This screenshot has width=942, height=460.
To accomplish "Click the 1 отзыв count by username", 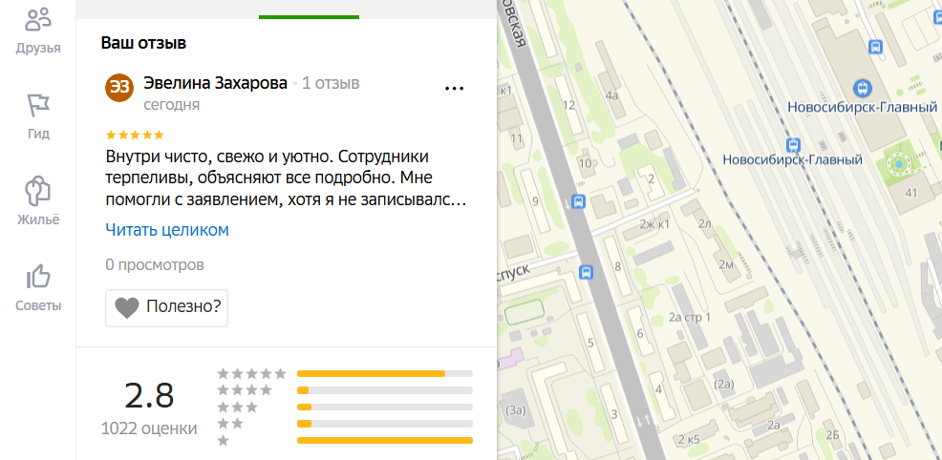I will pos(331,83).
